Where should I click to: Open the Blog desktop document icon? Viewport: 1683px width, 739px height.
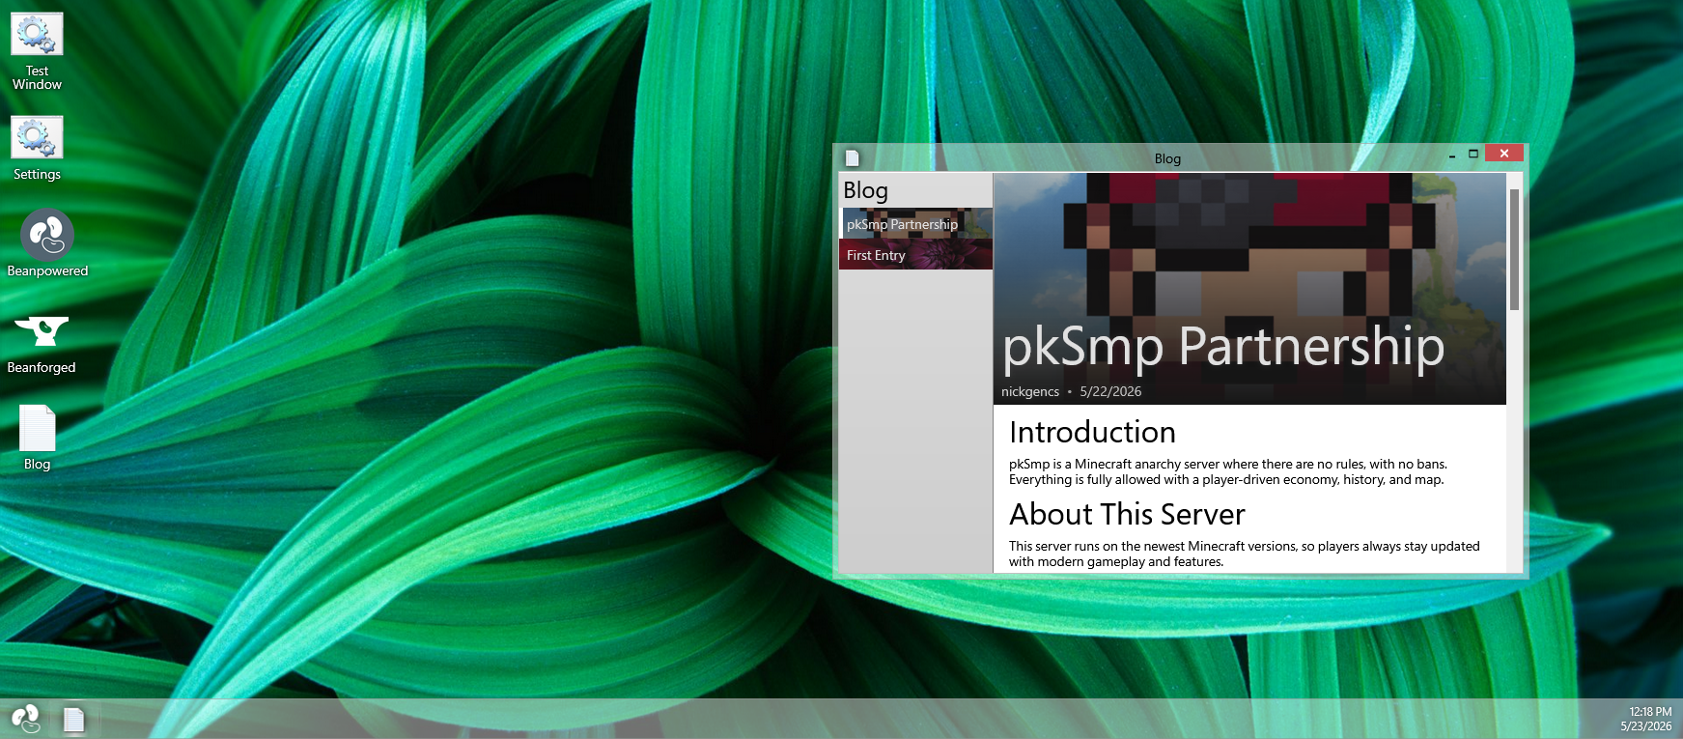point(38,438)
